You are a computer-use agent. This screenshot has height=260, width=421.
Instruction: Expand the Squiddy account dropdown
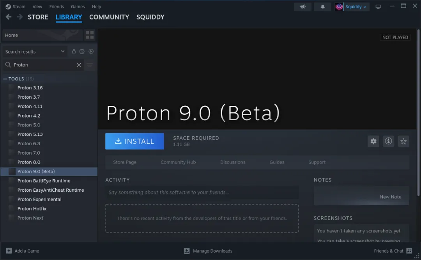[356, 7]
